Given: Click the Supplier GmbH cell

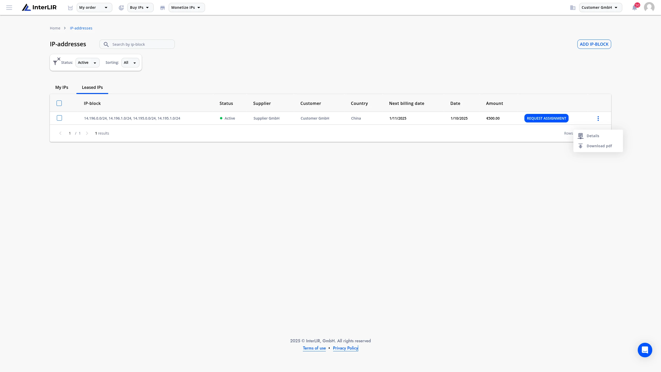Looking at the screenshot, I should point(266,118).
